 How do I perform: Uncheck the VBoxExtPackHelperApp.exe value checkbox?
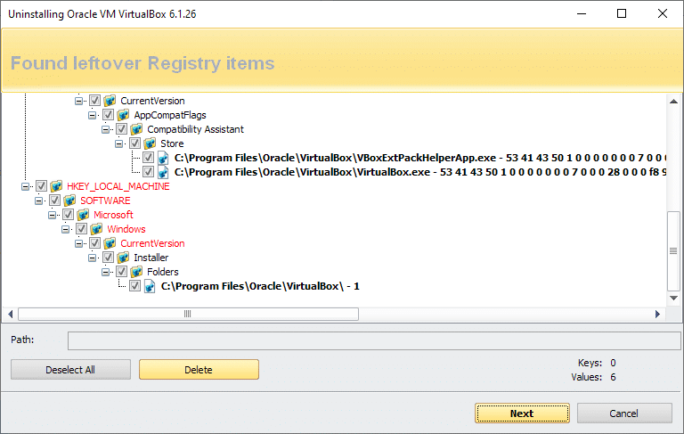coord(149,158)
